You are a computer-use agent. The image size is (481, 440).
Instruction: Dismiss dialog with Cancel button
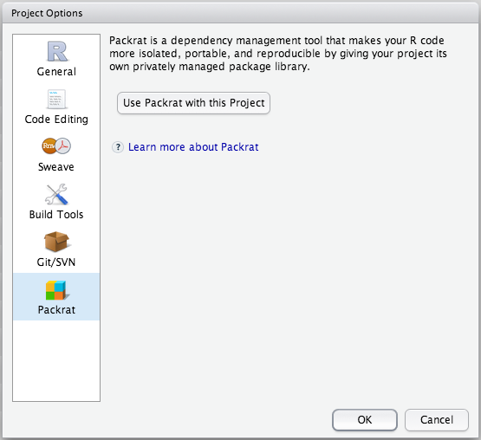pyautogui.click(x=437, y=420)
